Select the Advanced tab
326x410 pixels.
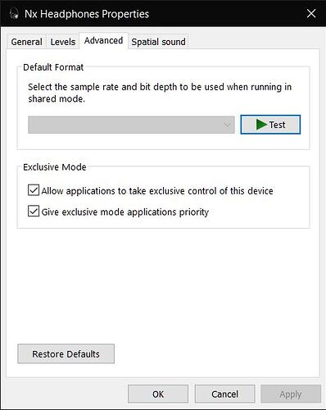103,41
